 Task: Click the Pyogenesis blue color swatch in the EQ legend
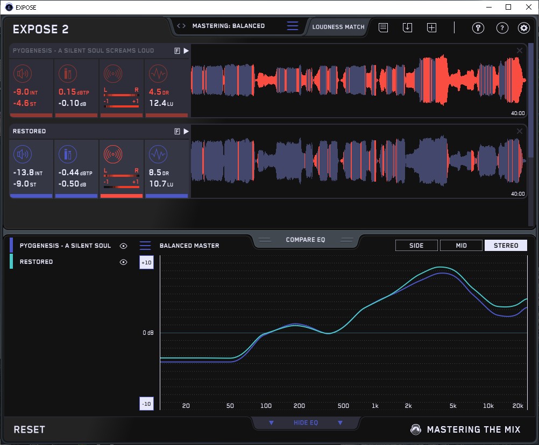[11, 245]
